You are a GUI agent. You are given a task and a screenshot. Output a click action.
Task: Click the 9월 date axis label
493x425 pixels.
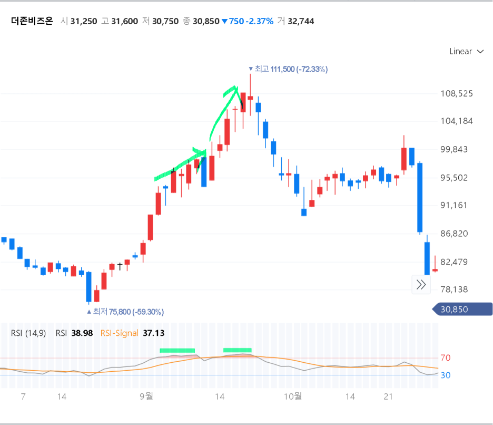[146, 397]
